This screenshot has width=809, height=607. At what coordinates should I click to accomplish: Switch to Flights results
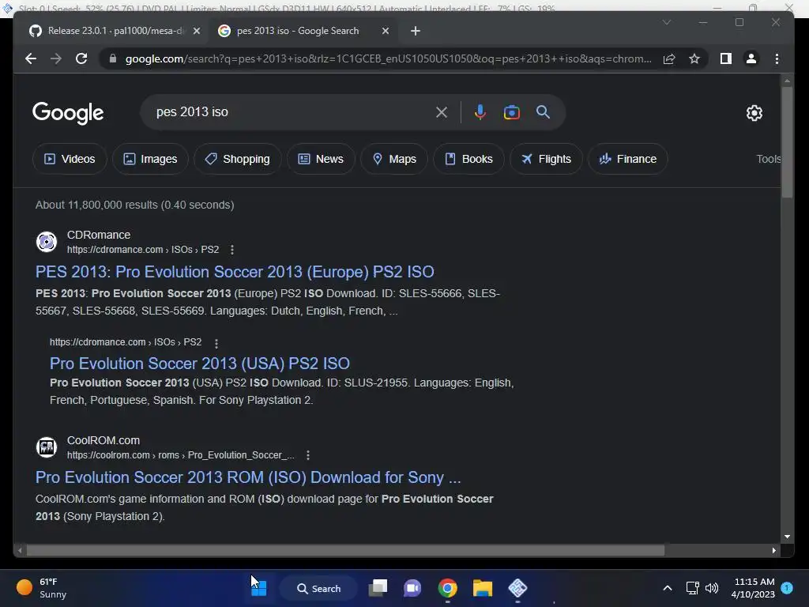click(547, 159)
